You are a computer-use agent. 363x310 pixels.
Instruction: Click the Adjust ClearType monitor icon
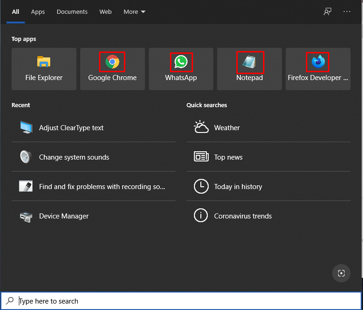point(26,127)
